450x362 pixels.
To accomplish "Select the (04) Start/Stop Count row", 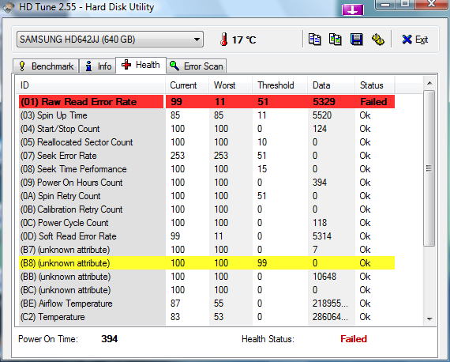I will (x=207, y=129).
